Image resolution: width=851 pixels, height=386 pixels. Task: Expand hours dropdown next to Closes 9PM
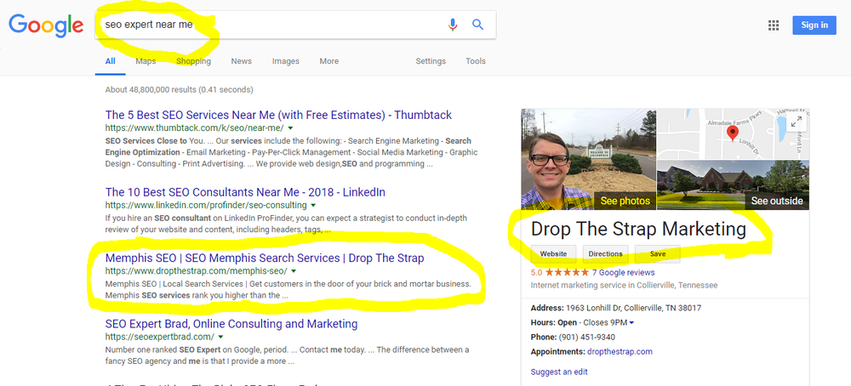coord(631,323)
